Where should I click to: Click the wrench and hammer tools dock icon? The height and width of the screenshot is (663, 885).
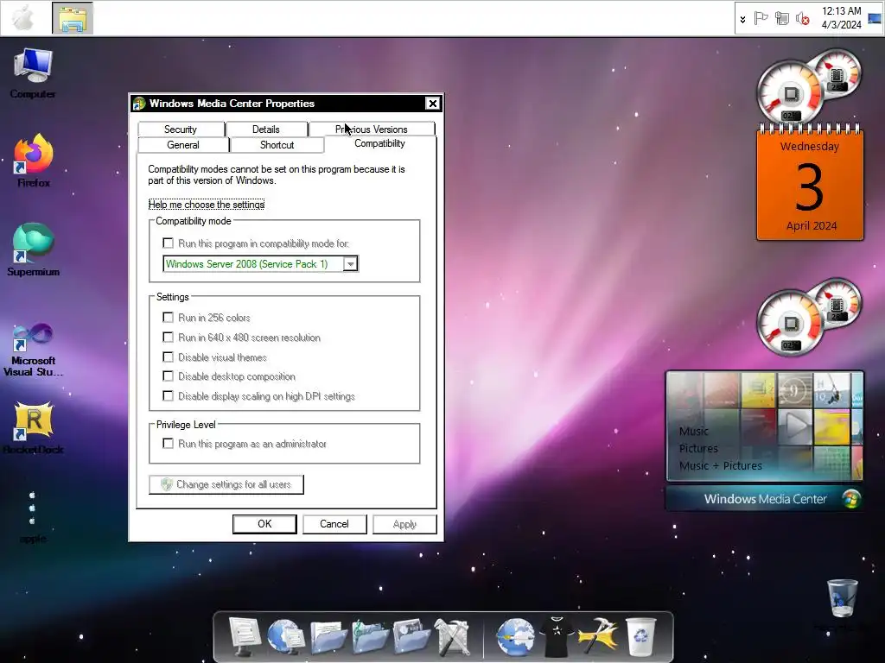[452, 637]
